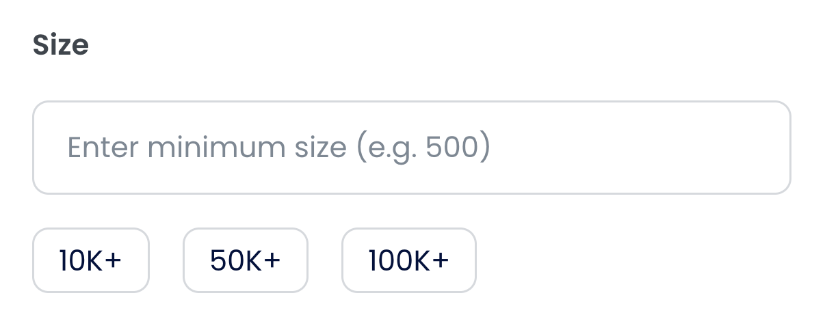Pick the 100K+ size filter
This screenshot has height=317, width=825.
tap(408, 260)
